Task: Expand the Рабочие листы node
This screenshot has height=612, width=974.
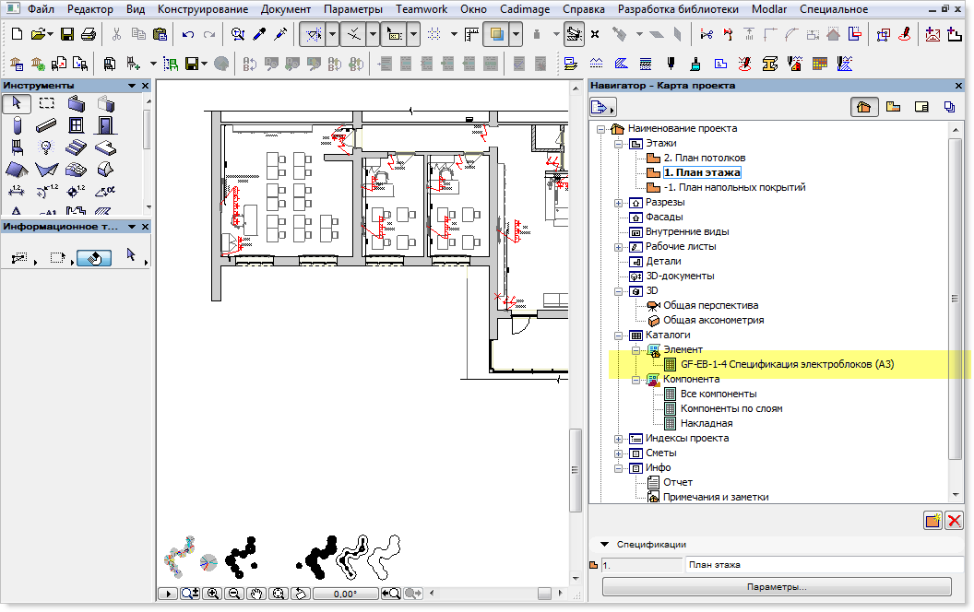Action: click(x=618, y=247)
